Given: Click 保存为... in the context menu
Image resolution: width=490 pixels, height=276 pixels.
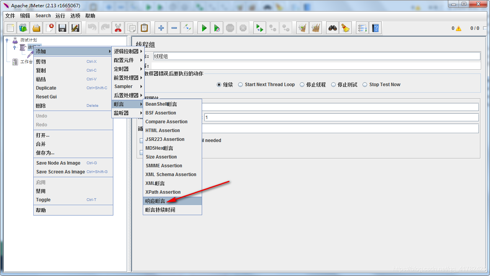Looking at the screenshot, I should coord(73,153).
